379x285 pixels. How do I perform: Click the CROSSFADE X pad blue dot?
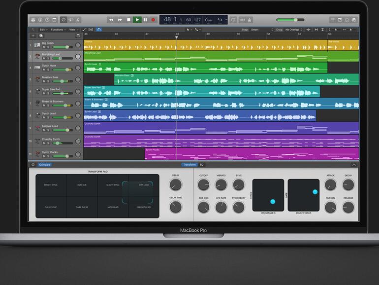coord(273,202)
